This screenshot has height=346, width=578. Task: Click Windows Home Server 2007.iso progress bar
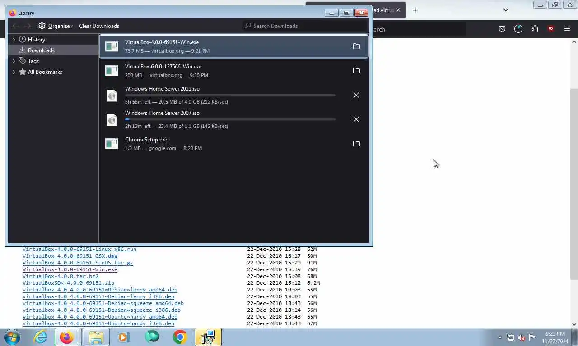tap(230, 119)
